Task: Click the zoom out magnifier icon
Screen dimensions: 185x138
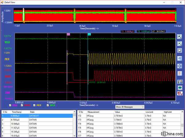Action: (180, 44)
